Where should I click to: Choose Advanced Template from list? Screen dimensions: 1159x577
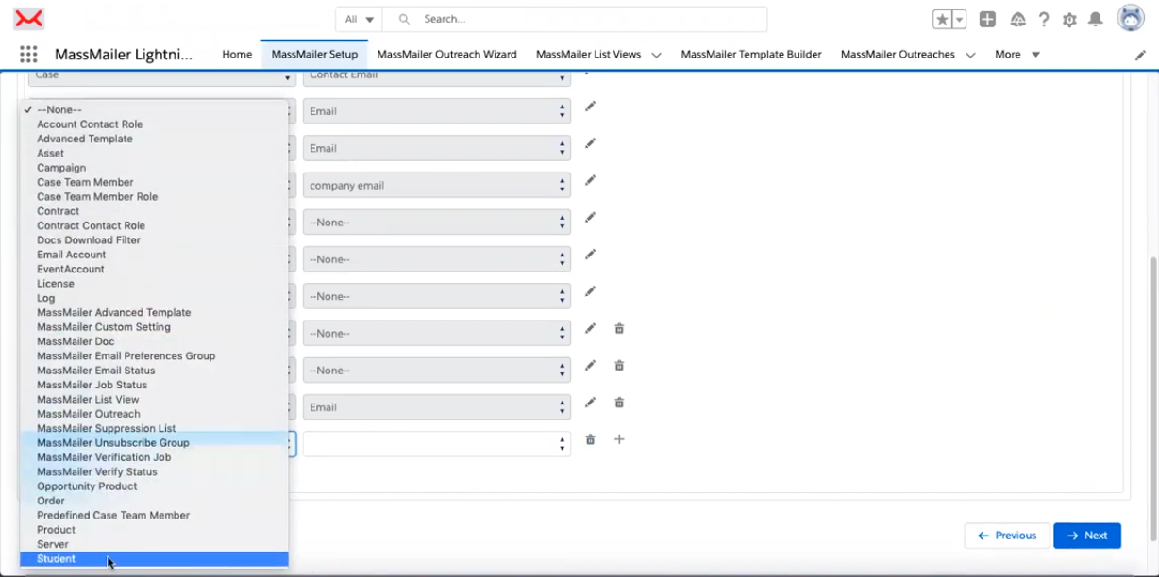[x=154, y=139]
